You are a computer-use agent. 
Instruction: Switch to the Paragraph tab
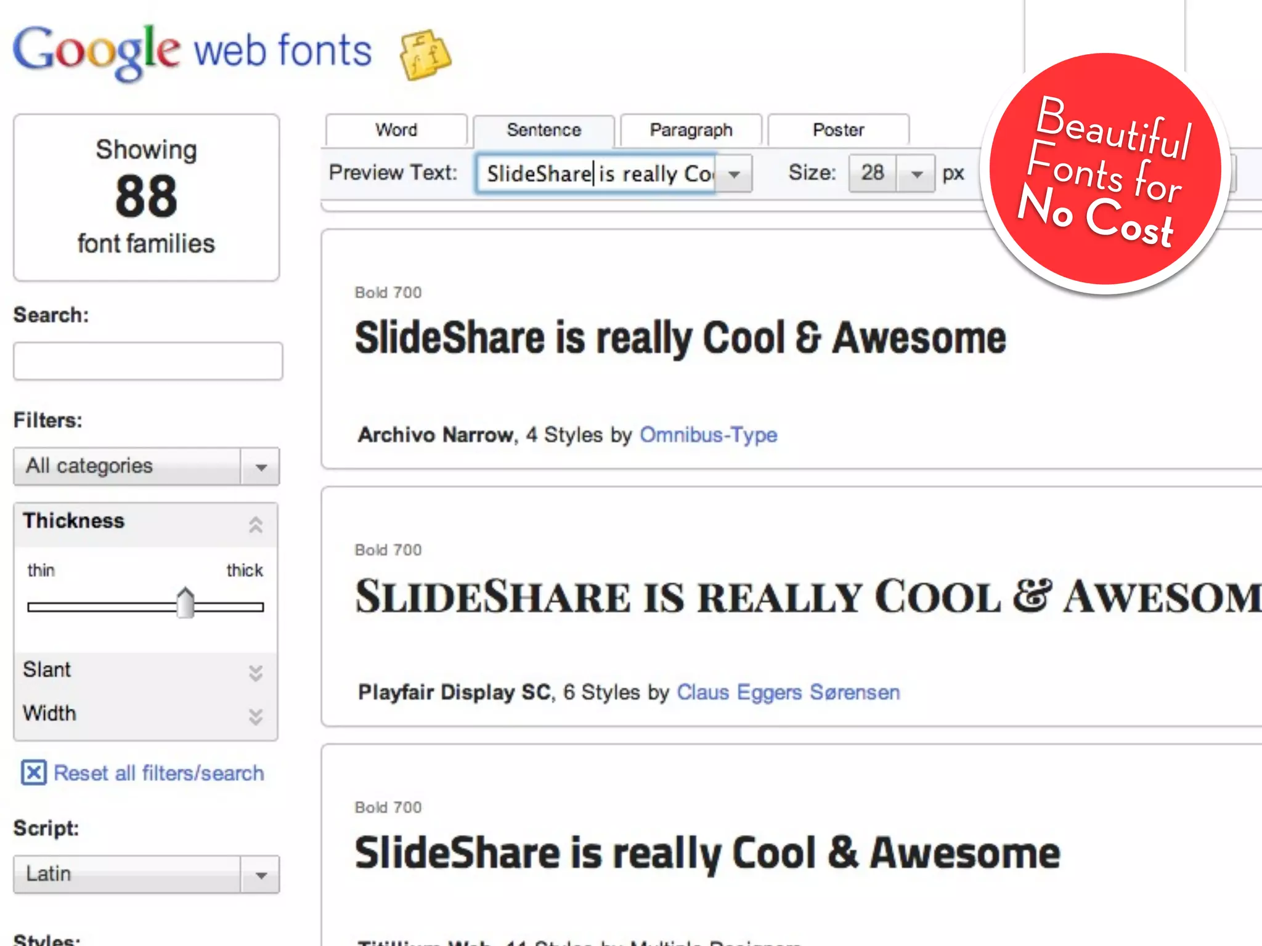691,130
